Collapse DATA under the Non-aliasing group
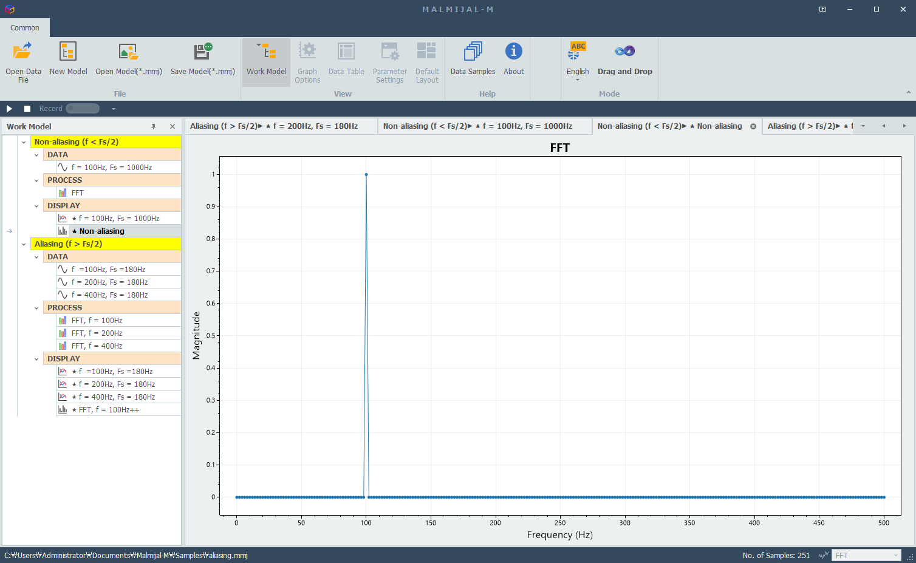 tap(36, 155)
